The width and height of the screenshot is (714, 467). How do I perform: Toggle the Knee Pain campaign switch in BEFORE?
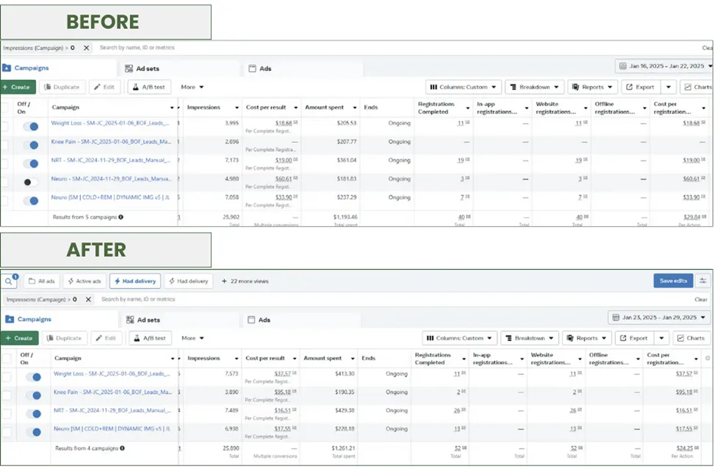coord(30,145)
